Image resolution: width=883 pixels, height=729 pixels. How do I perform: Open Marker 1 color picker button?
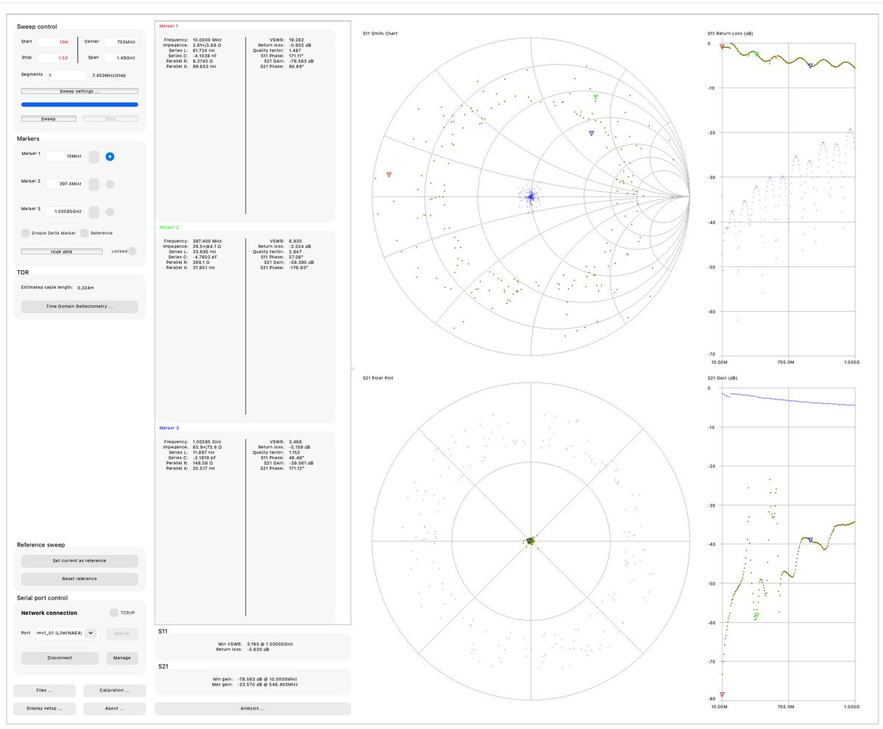point(94,156)
